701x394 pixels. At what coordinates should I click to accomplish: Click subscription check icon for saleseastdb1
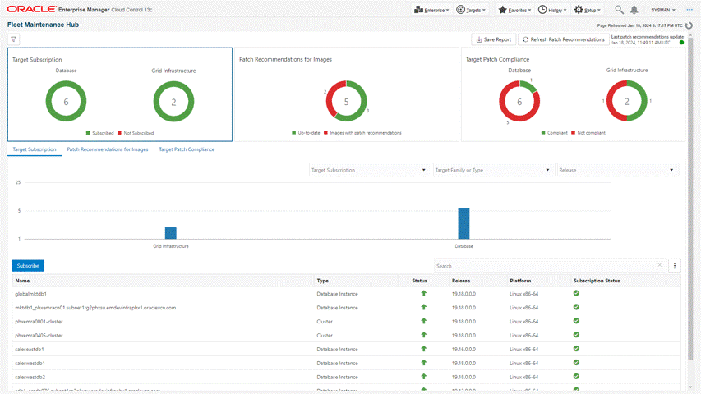tap(576, 349)
